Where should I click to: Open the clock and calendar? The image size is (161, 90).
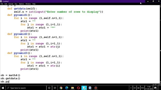coord(149,88)
